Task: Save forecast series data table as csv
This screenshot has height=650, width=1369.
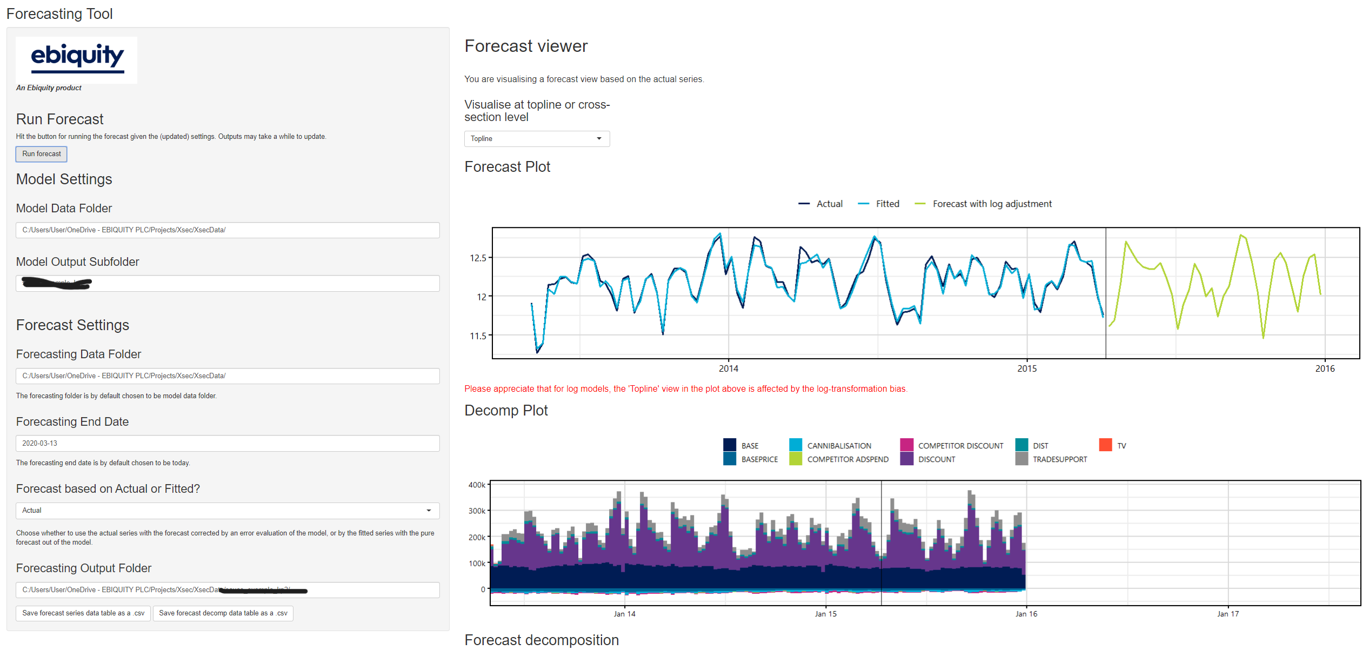Action: [83, 613]
